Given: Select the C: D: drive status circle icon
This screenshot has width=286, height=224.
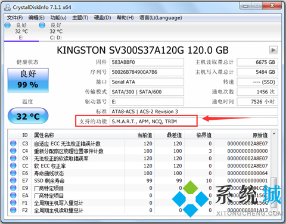Looking at the screenshot, I should (x=42, y=25).
